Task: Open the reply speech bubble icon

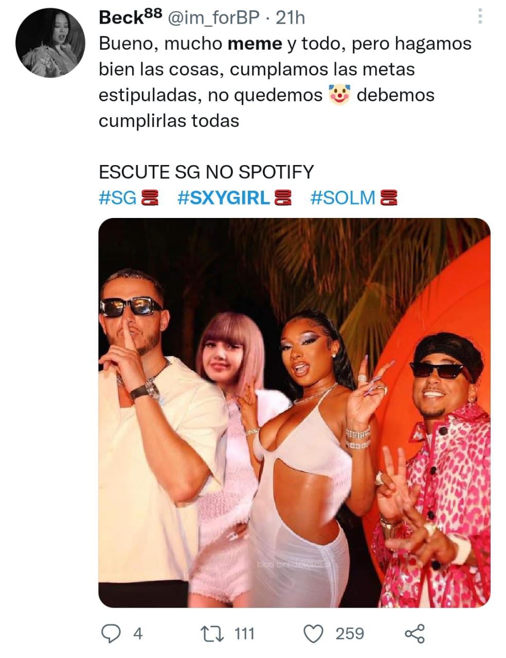Action: click(109, 634)
